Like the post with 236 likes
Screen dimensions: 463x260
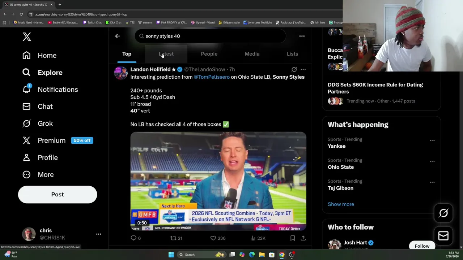213,238
